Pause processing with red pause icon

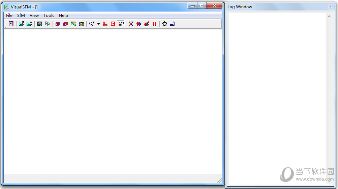[x=154, y=24]
